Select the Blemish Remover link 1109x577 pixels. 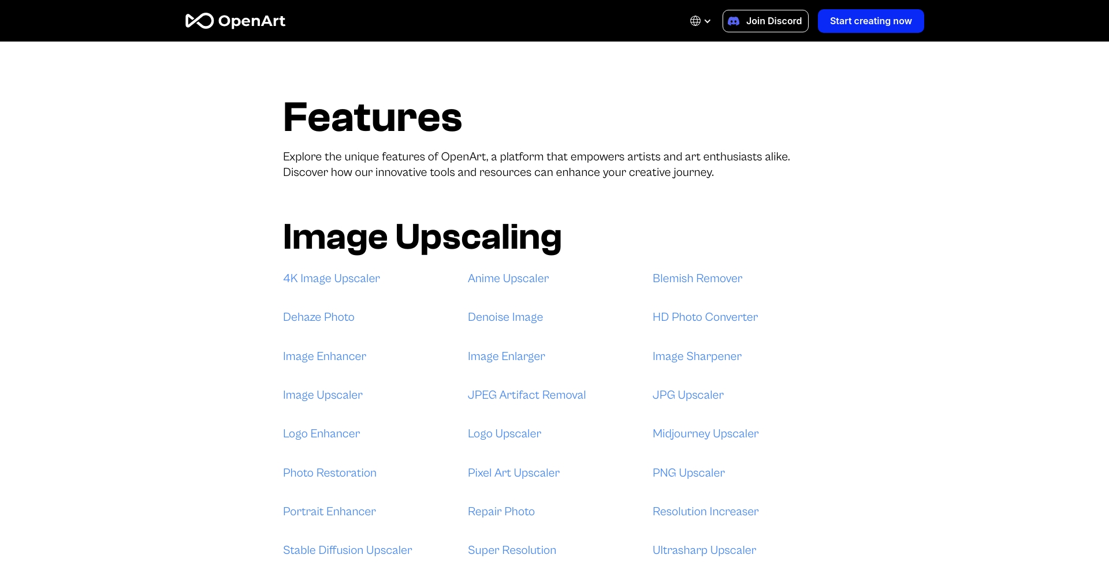coord(697,278)
